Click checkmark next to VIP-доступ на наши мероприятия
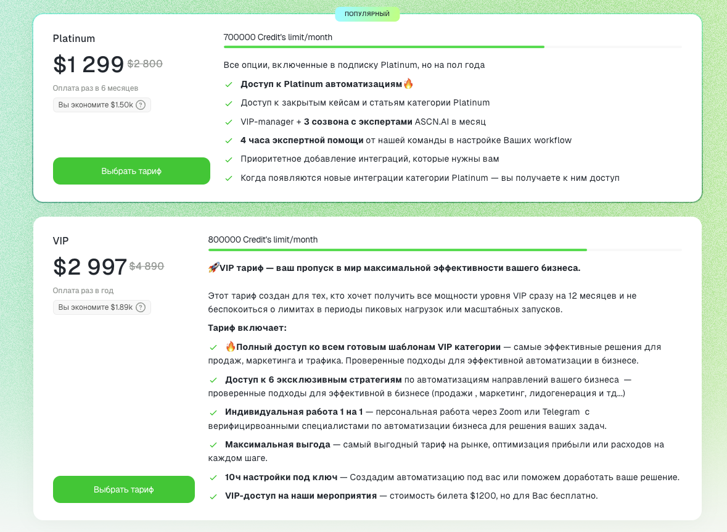The height and width of the screenshot is (532, 727). [213, 496]
